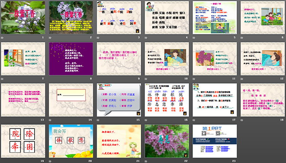Viewport: 286px width, 163px height.
Task: Select slide 6 children planting cartoon thumbnail
Action: (263, 17)
